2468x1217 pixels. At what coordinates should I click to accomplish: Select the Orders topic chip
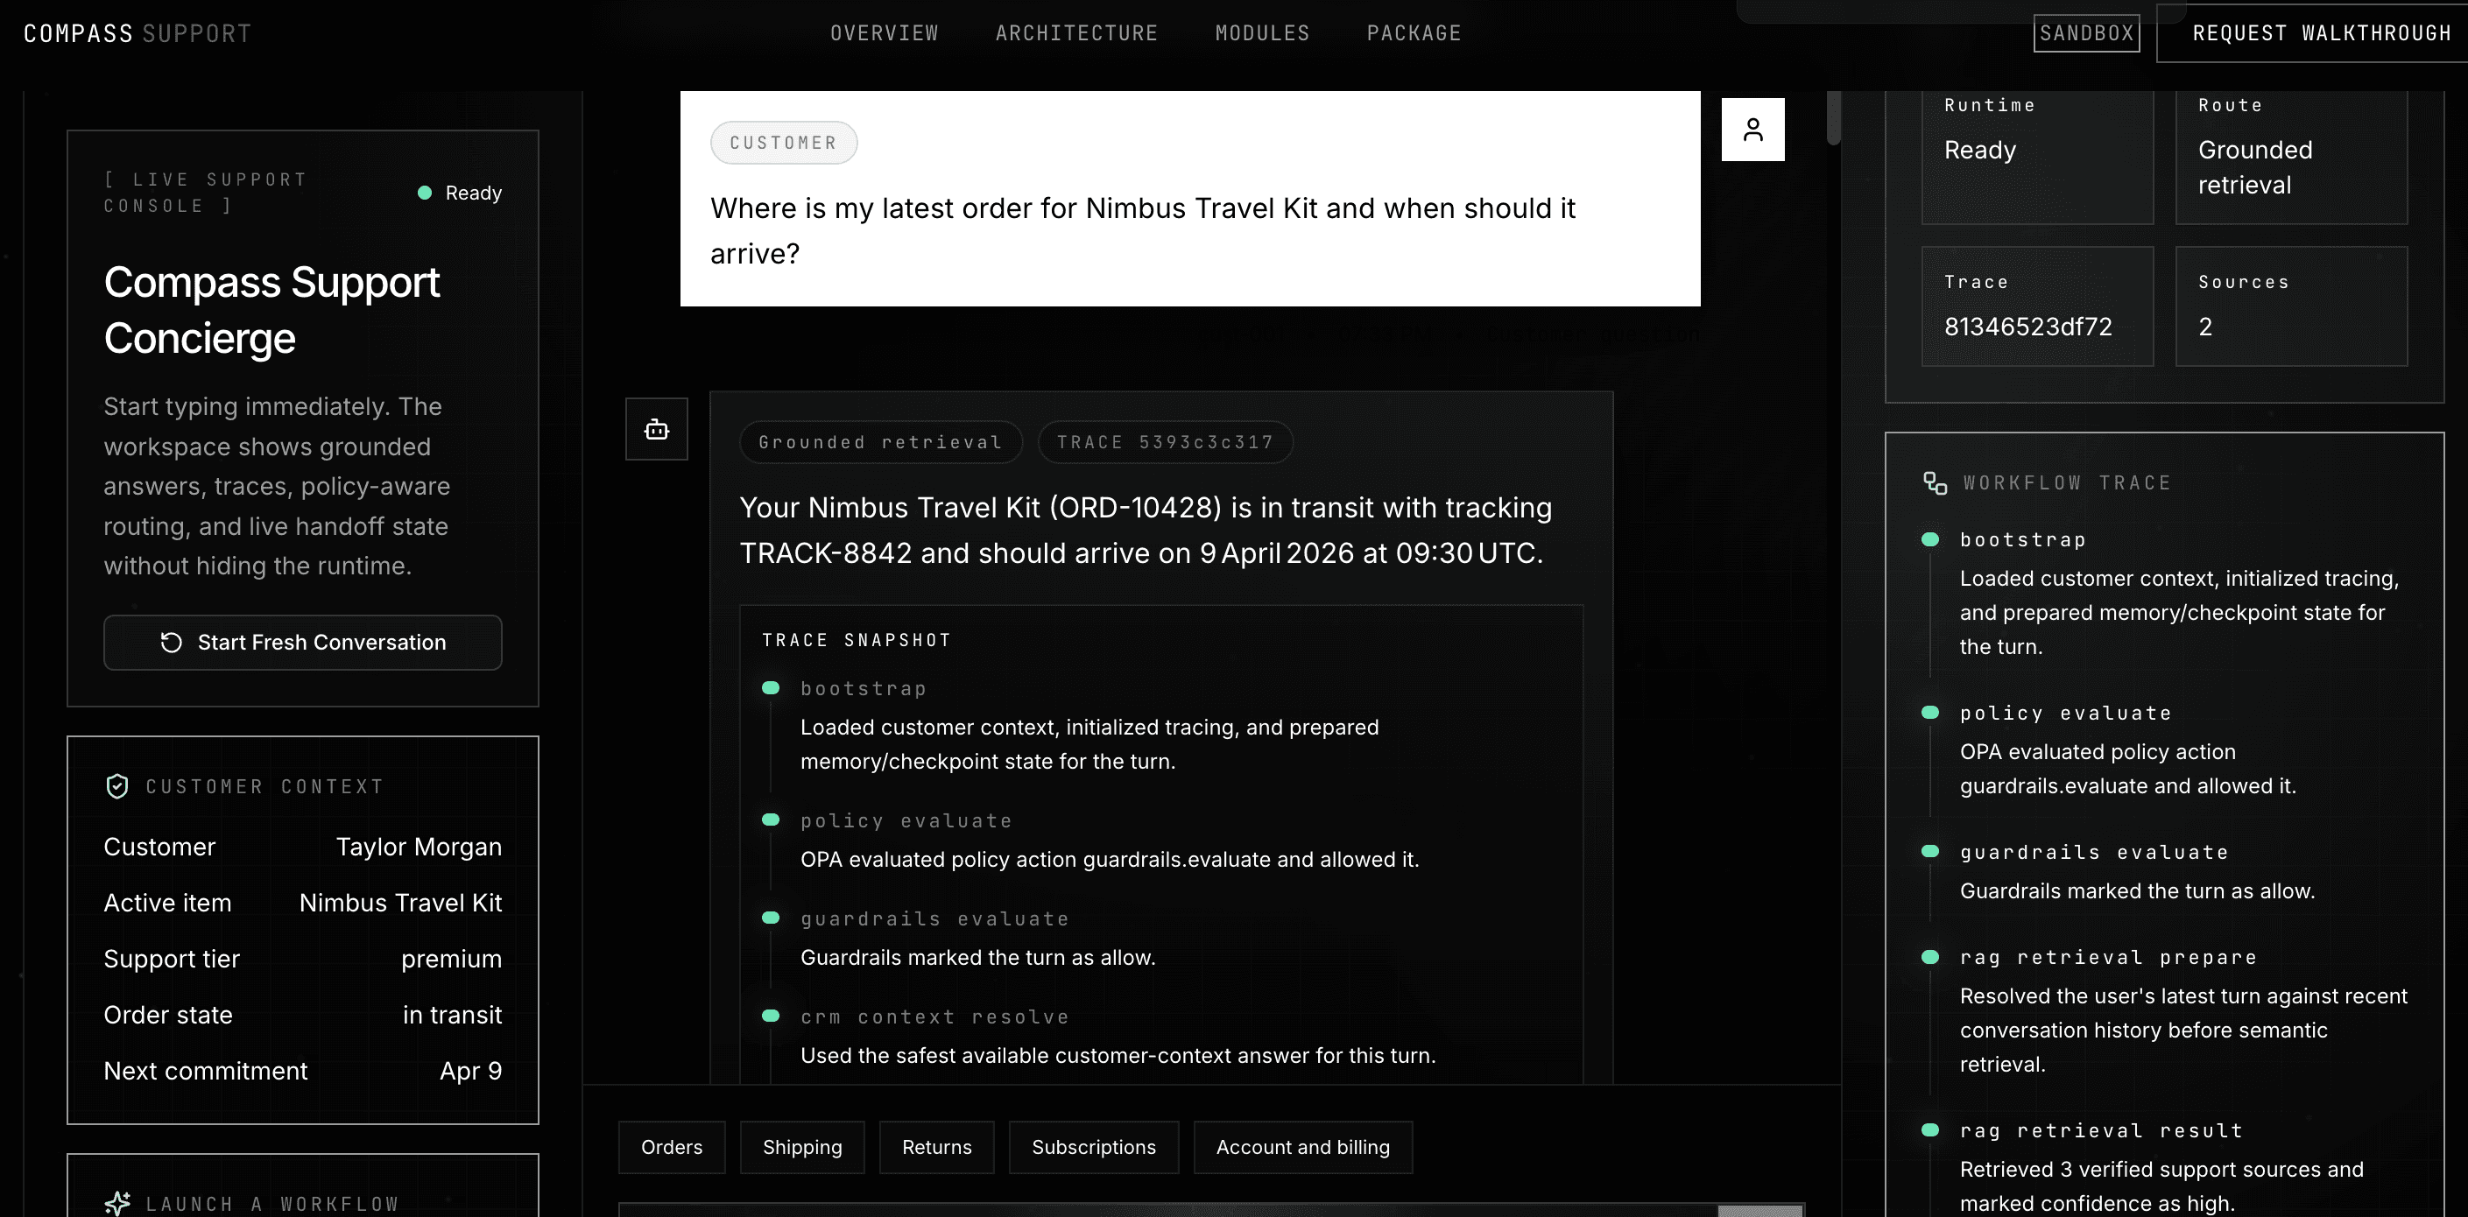point(671,1147)
